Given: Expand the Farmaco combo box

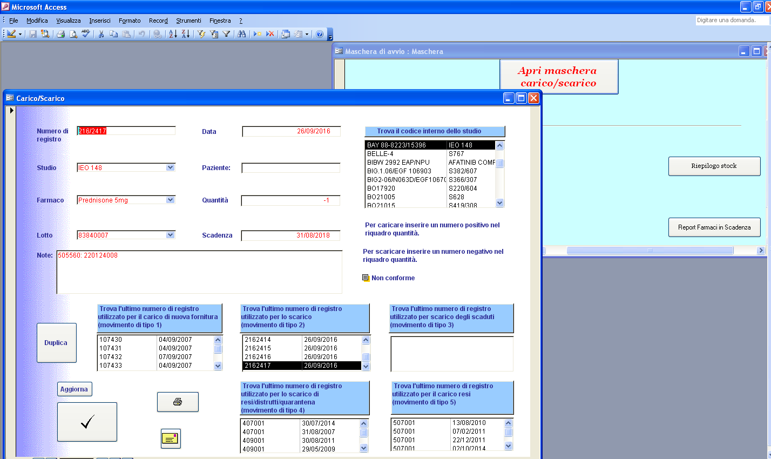Looking at the screenshot, I should click(x=171, y=200).
